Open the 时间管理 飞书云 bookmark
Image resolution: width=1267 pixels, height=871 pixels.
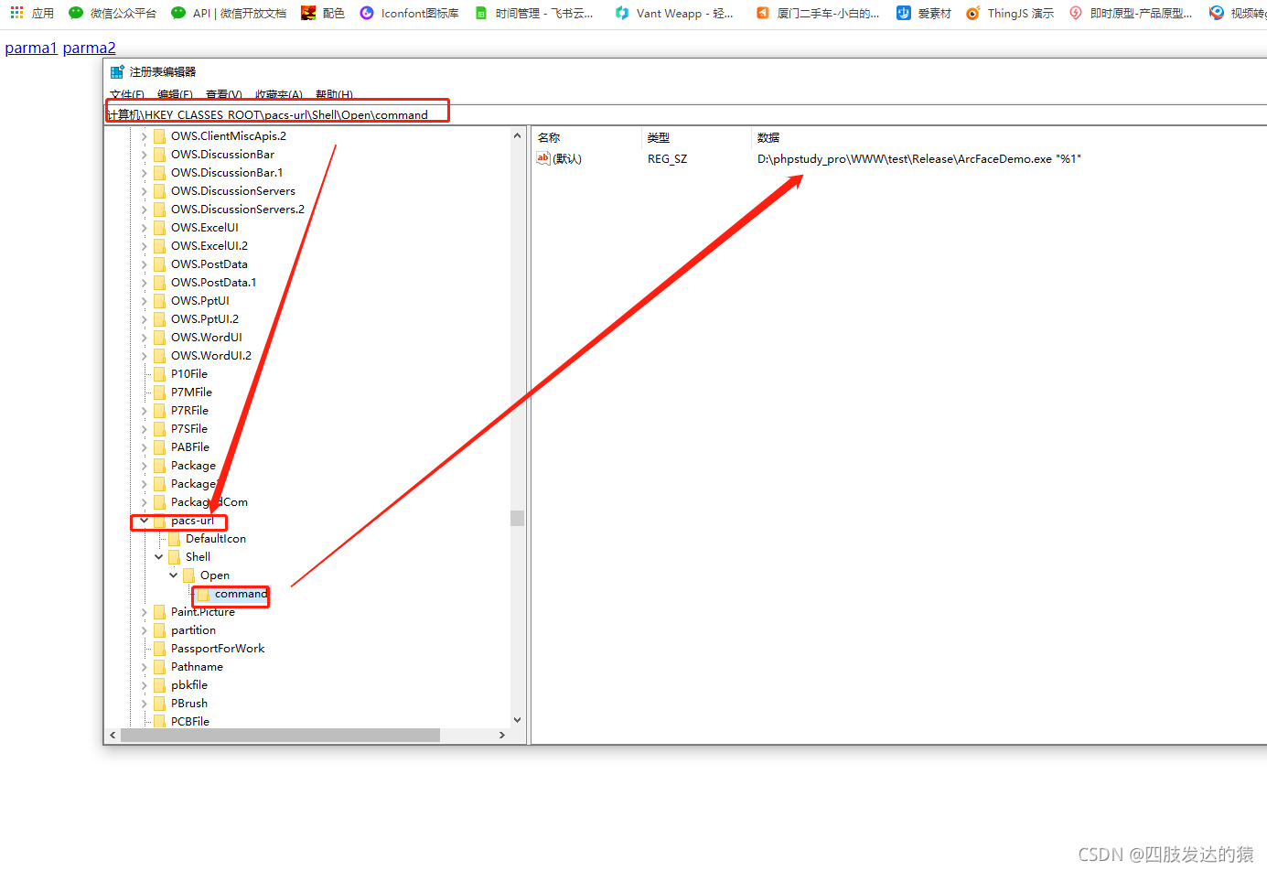click(x=534, y=13)
